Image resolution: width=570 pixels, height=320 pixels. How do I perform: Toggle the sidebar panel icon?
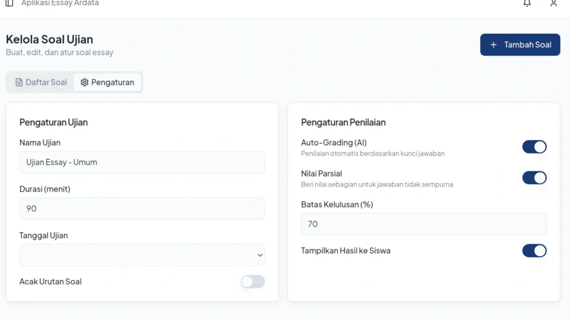coord(9,3)
